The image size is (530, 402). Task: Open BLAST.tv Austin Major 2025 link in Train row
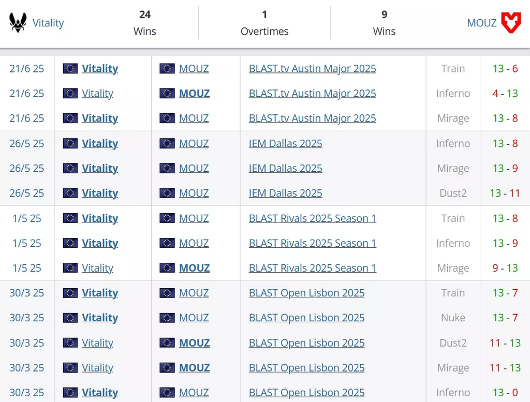click(312, 69)
